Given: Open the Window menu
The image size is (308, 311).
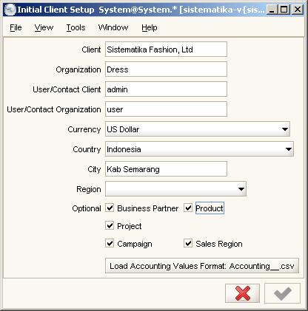Looking at the screenshot, I should (113, 27).
